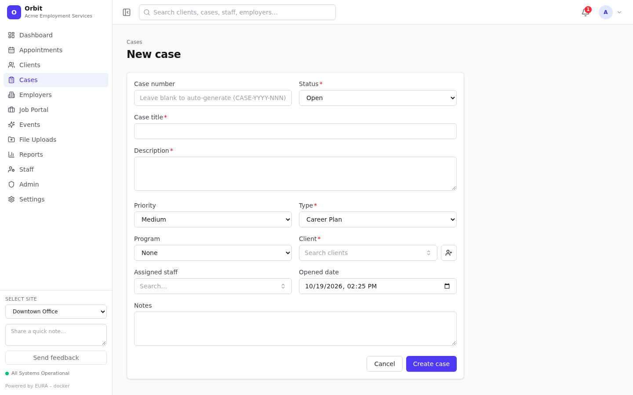The width and height of the screenshot is (633, 395).
Task: Click 'All Systems Operational' status text
Action: [40, 373]
